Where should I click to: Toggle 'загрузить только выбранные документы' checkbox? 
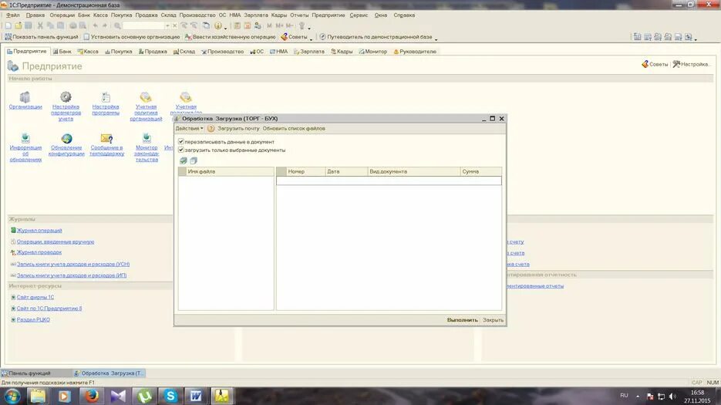(x=181, y=150)
